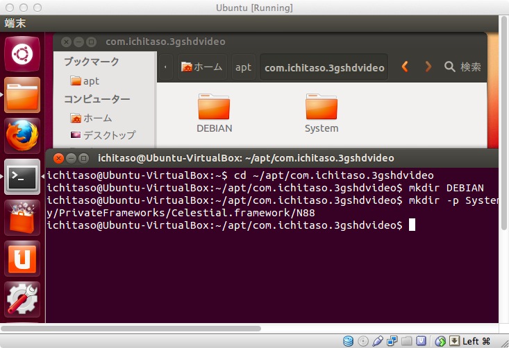Maximize the terminal window

83,159
